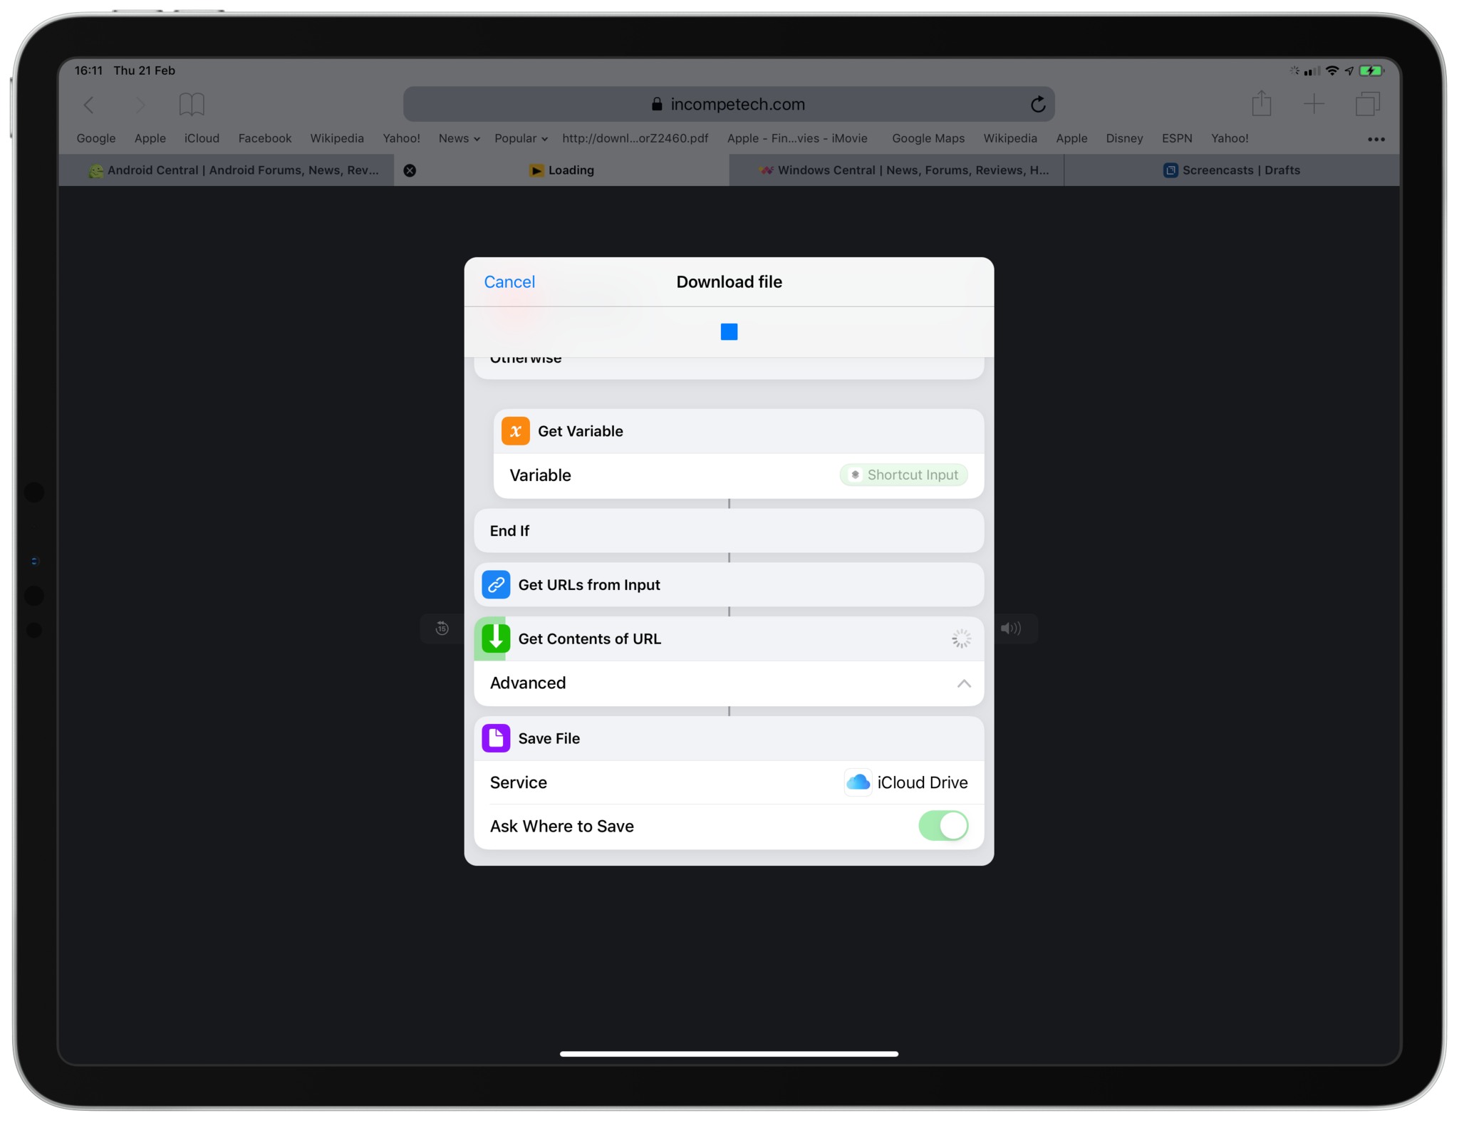Screen dimensions: 1459x1123
Task: Enable the Ask Where to Save toggle
Action: pyautogui.click(x=943, y=826)
